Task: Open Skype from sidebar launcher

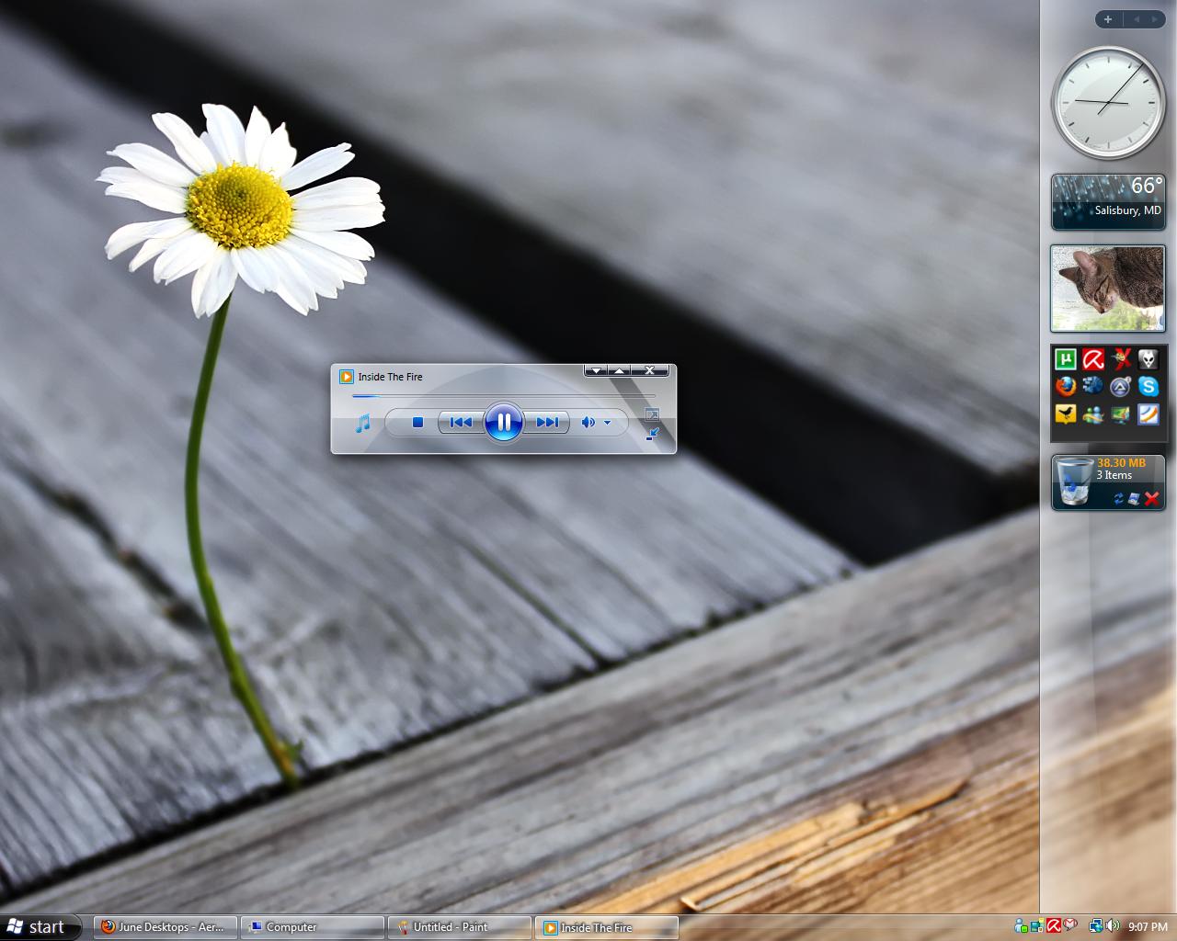Action: (x=1148, y=387)
